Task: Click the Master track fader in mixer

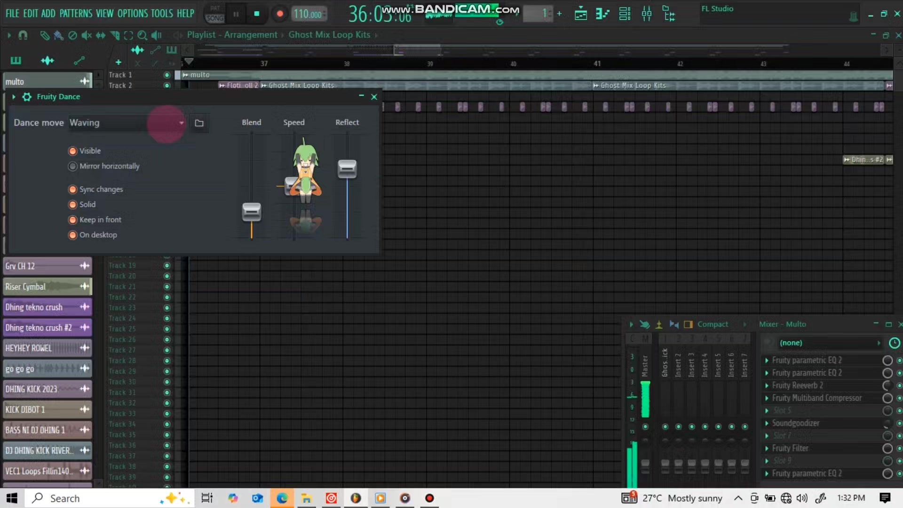Action: coord(645,466)
